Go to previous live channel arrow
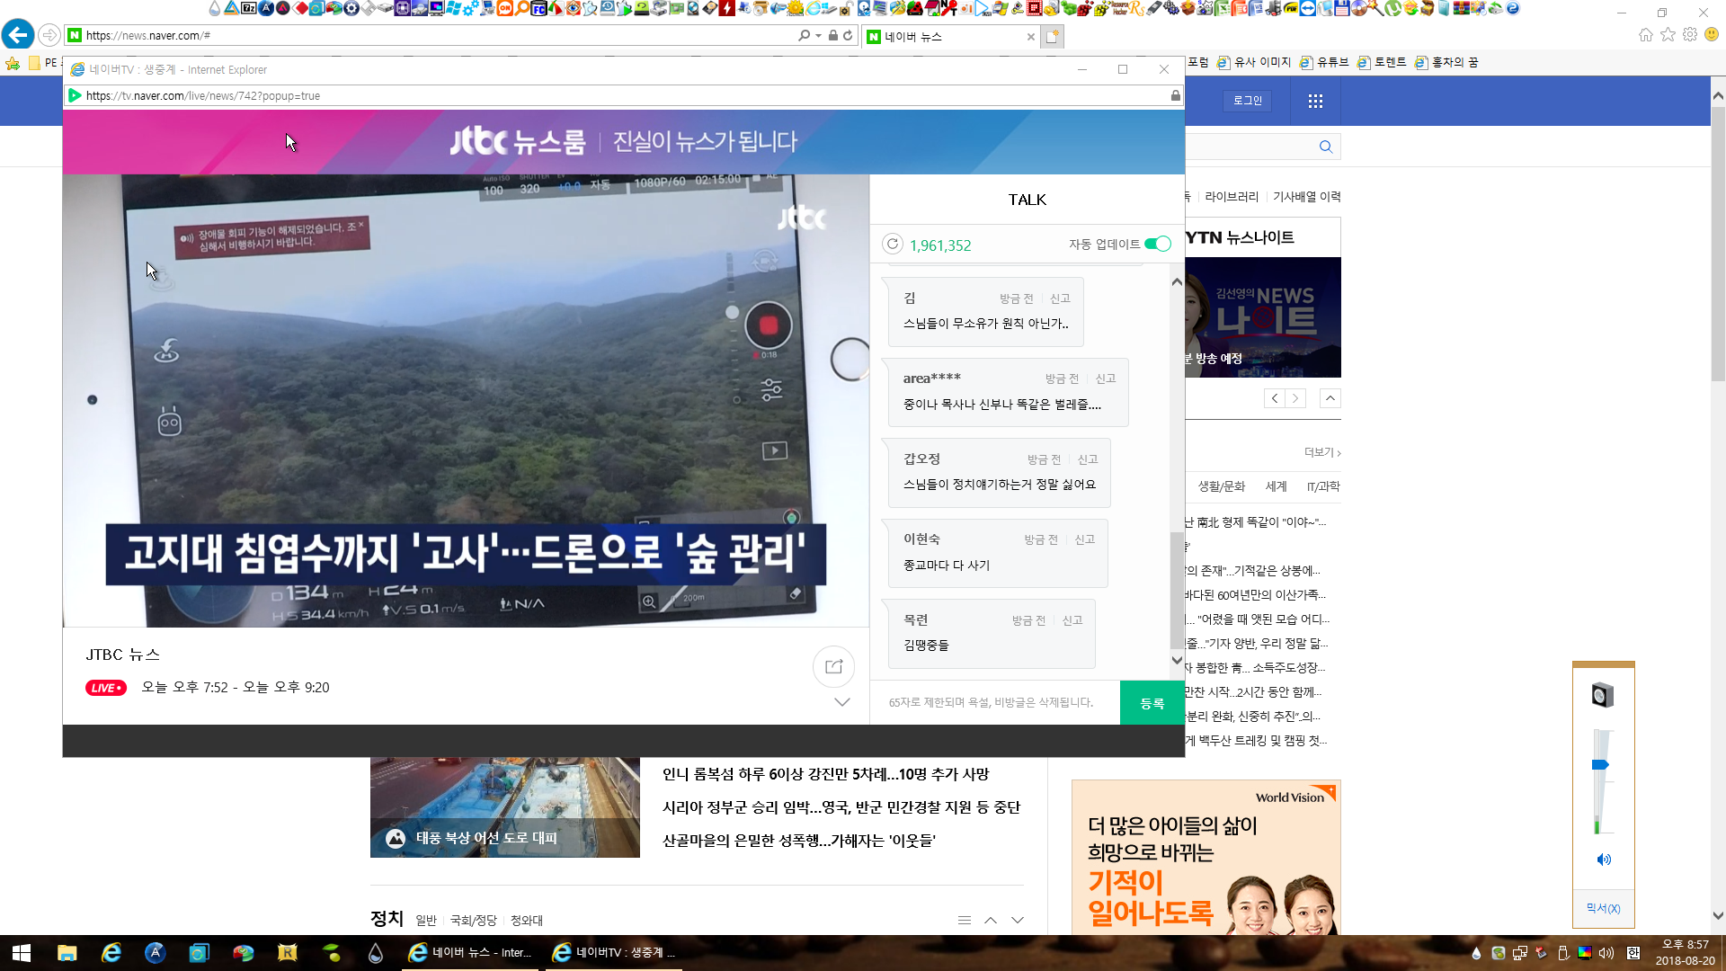Screen dimensions: 1726x971 click(x=1274, y=398)
